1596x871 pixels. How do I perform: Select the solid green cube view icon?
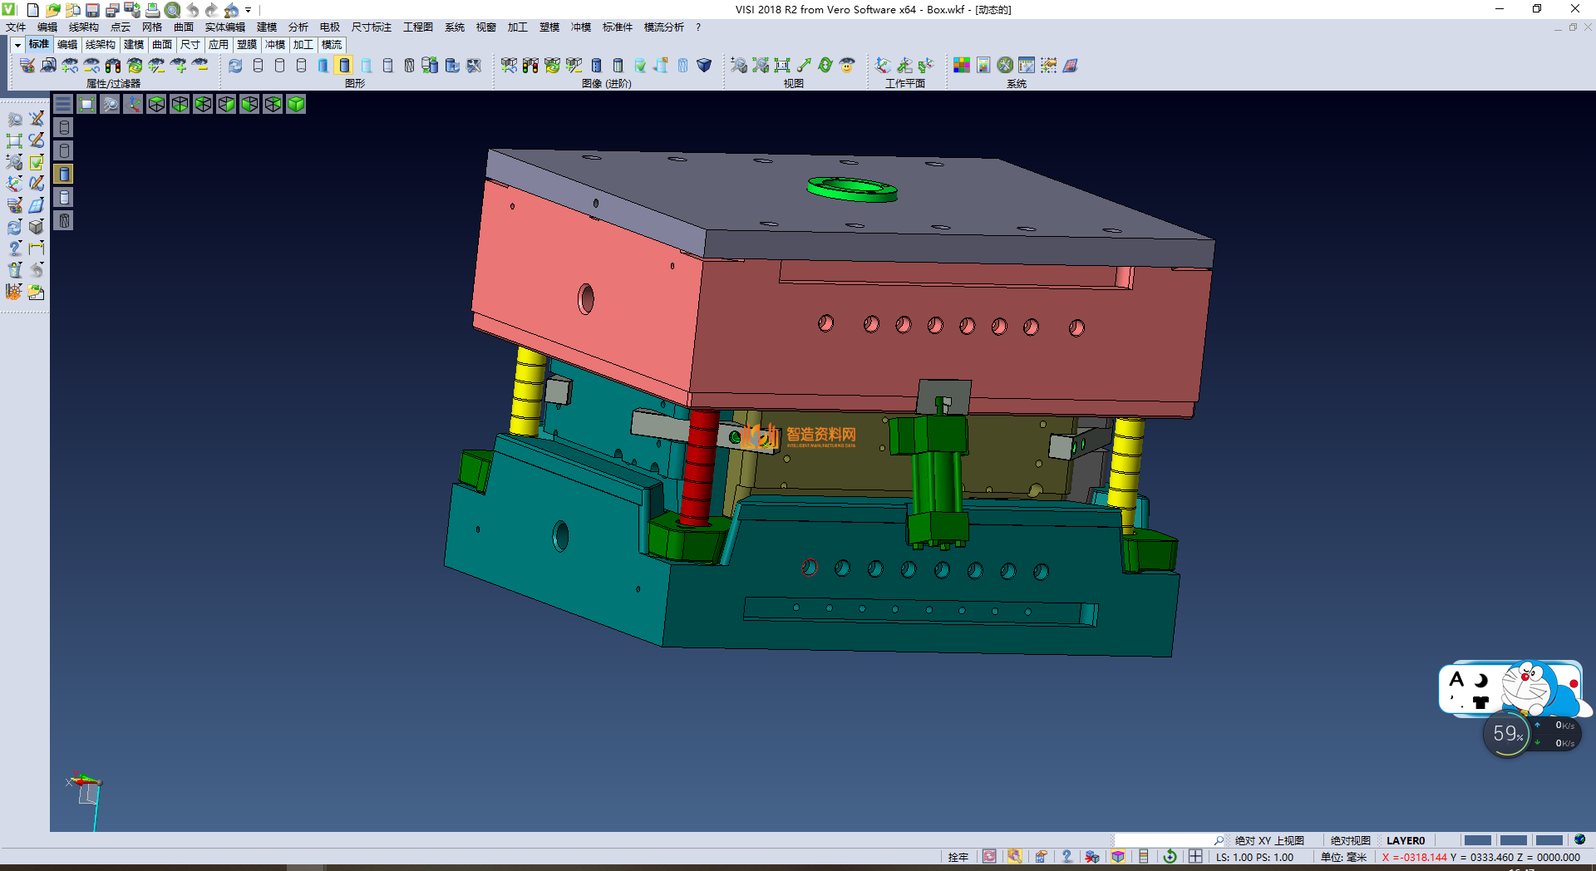coord(296,104)
